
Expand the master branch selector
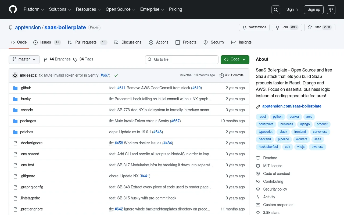pos(24,59)
